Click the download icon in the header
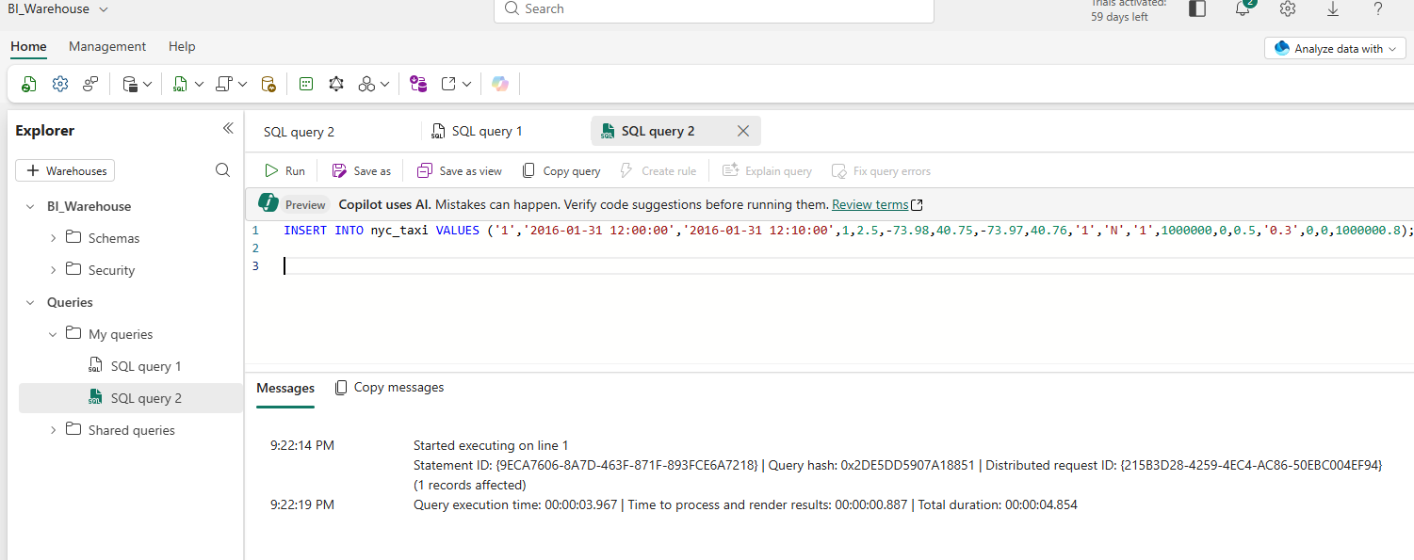 [1333, 8]
